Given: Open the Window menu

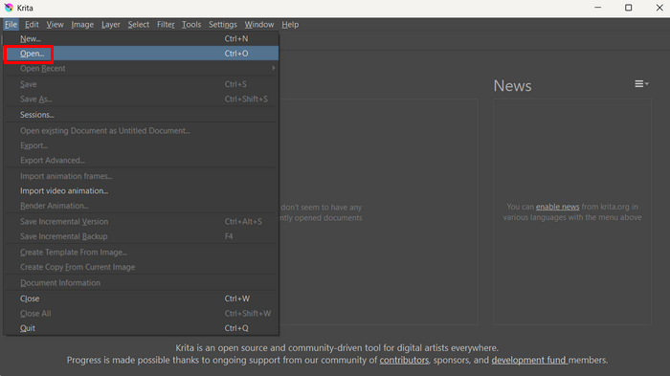Looking at the screenshot, I should (x=259, y=24).
